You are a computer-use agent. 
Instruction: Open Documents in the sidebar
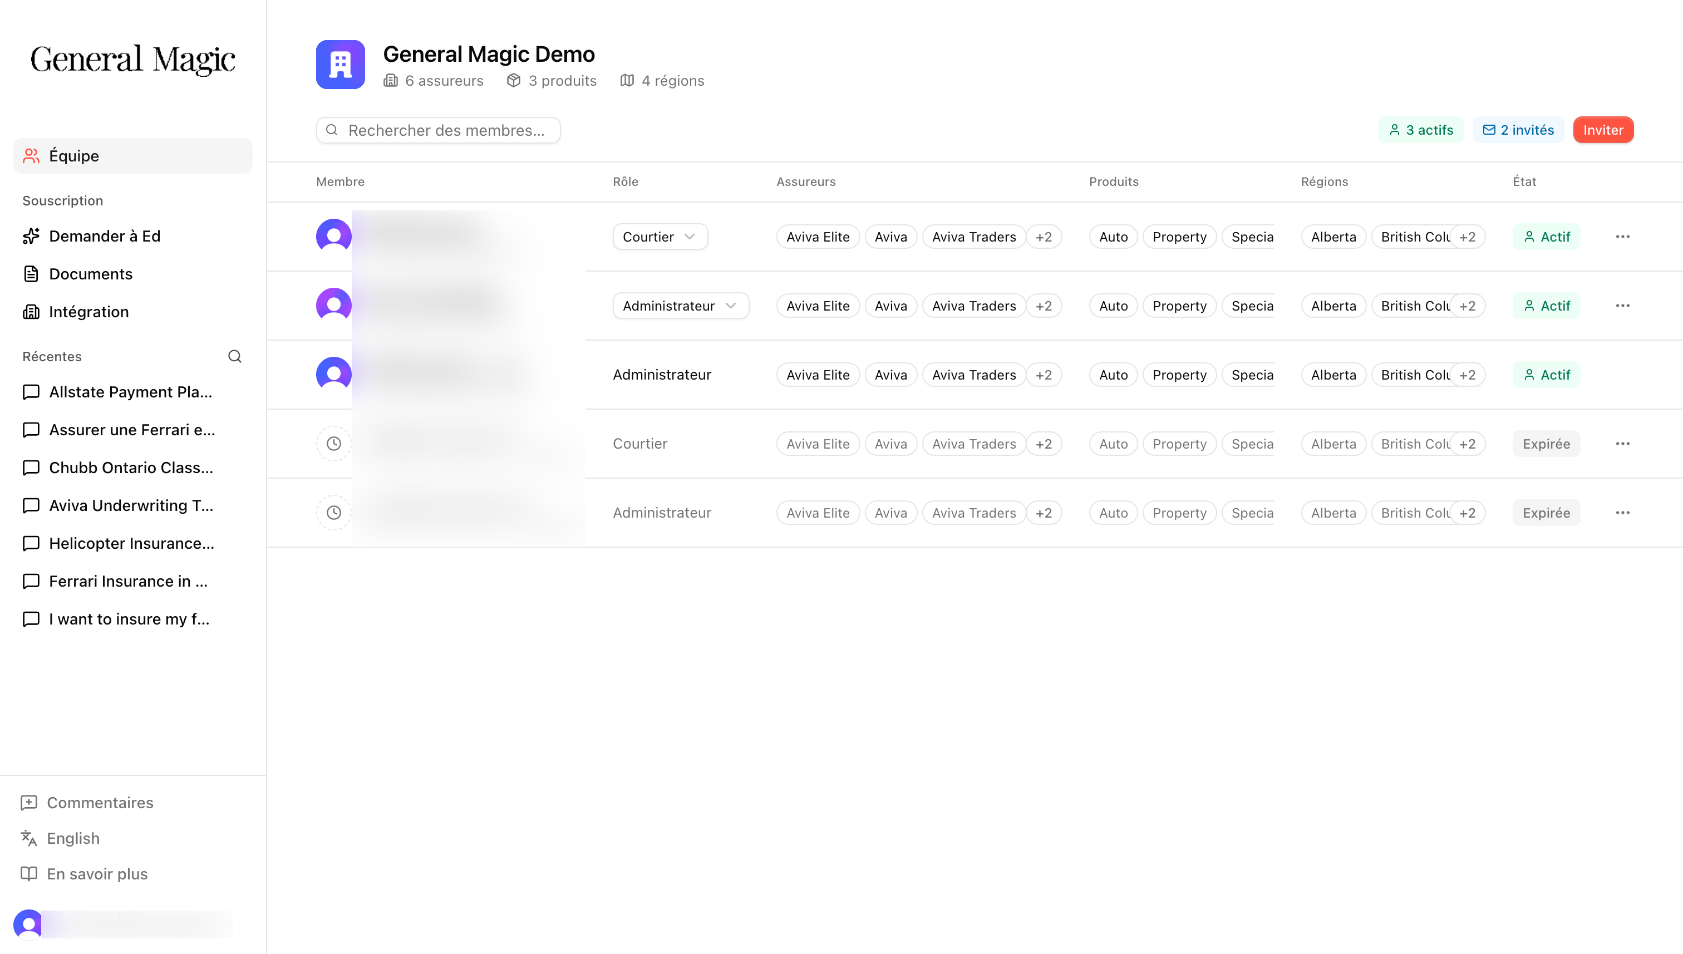pos(132,274)
